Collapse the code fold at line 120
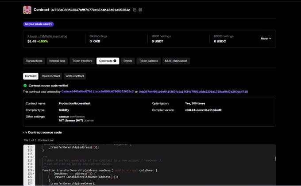This screenshot has width=301, height=186. click(x=34, y=170)
